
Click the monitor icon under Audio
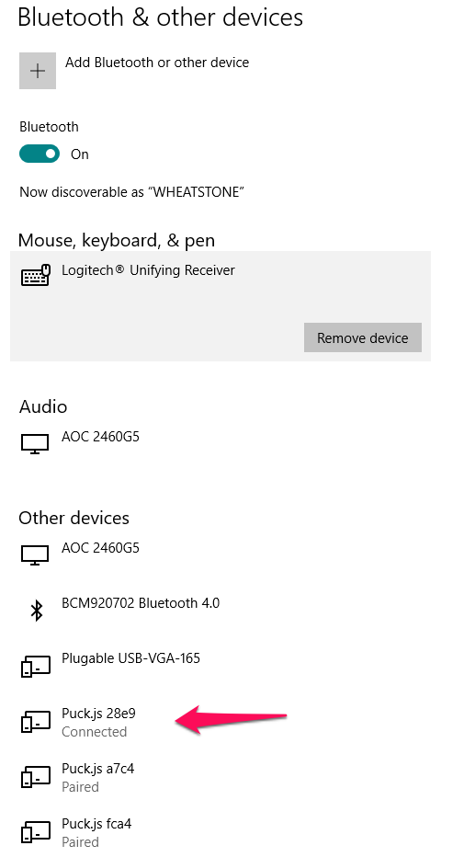point(35,443)
